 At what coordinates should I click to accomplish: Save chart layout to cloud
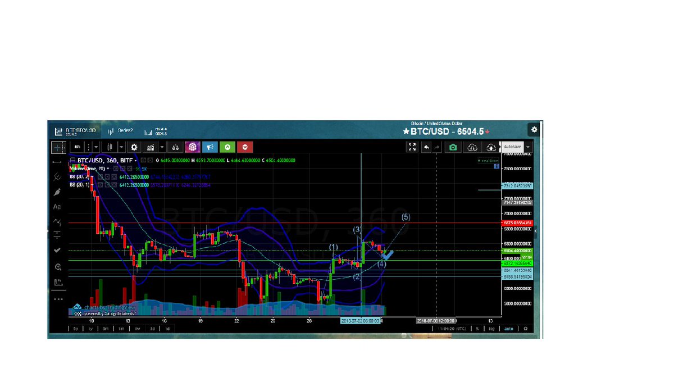point(491,147)
